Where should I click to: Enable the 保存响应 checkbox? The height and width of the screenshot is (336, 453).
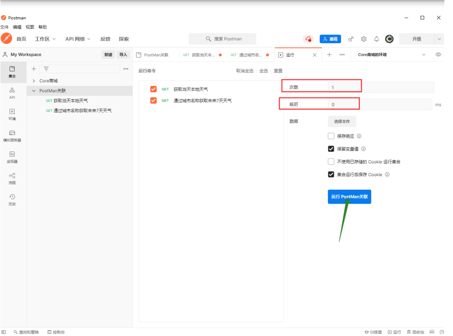pyautogui.click(x=331, y=136)
